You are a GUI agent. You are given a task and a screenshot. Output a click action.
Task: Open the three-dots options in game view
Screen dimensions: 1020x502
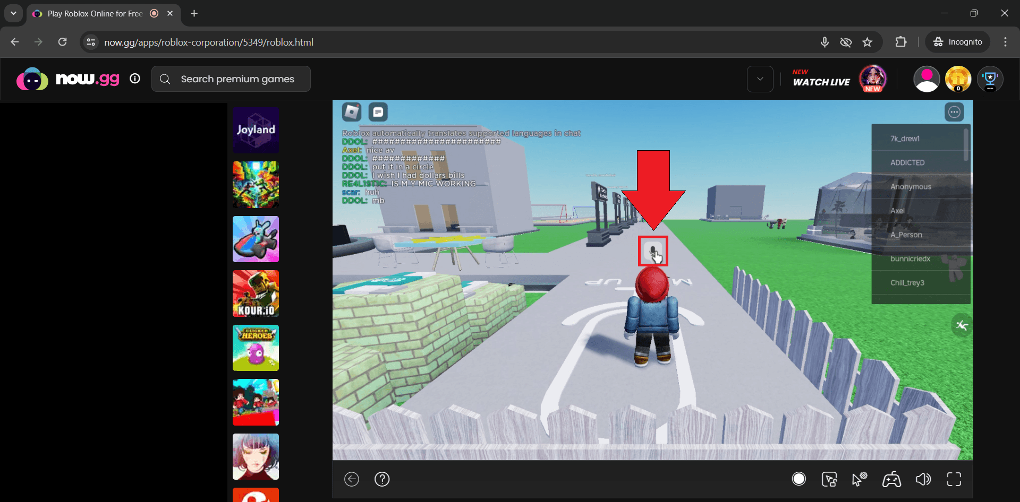click(954, 112)
